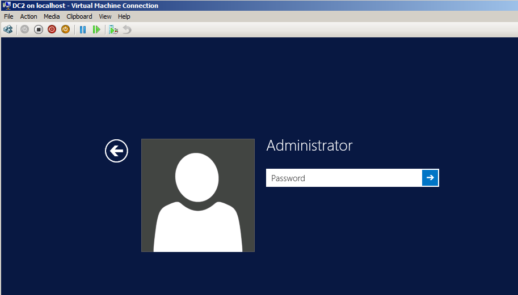The width and height of the screenshot is (518, 295).
Task: Reset the VM with the green play icon
Action: 96,29
